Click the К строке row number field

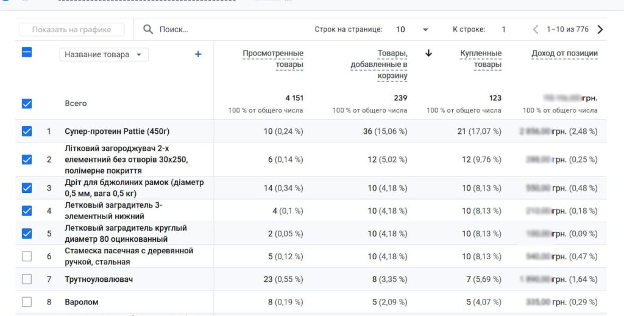(x=503, y=29)
